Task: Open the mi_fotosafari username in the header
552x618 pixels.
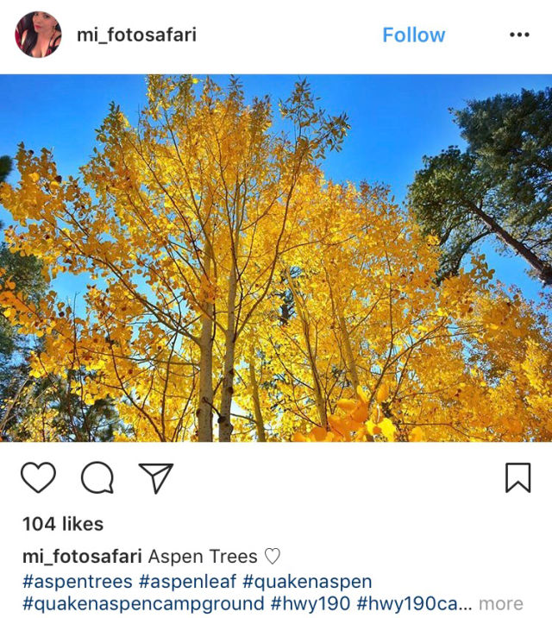Action: pyautogui.click(x=136, y=35)
